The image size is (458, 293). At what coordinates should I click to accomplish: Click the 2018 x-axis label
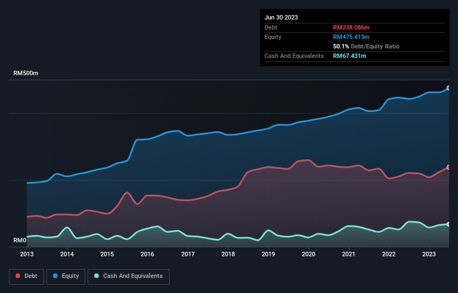228,254
